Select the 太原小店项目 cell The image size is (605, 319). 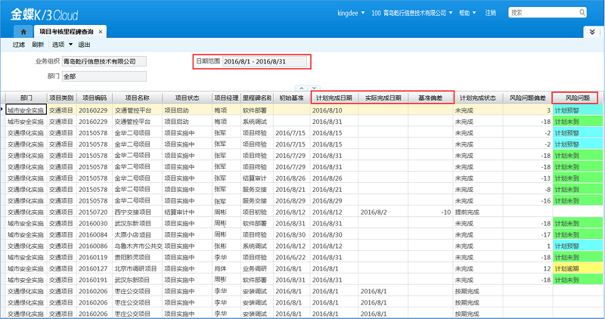138,234
